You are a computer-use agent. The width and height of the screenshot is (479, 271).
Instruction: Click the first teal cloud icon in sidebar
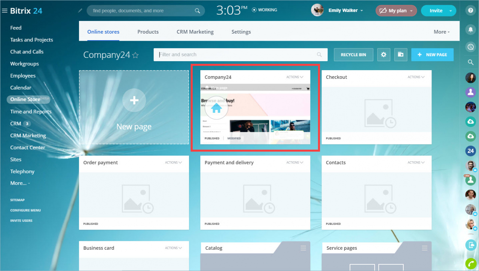pos(470,122)
